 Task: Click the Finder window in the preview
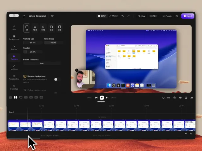tap(132, 57)
